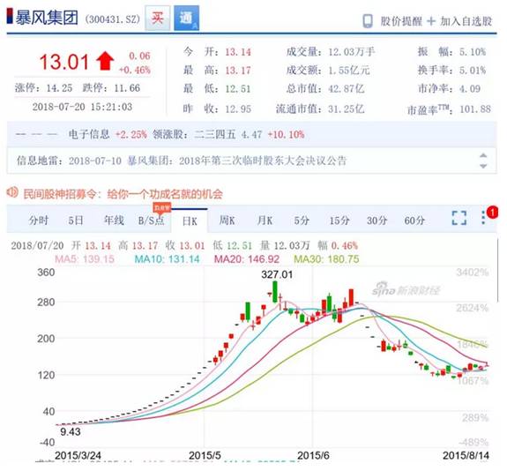Click the MA5 indicator label
The width and height of the screenshot is (507, 471).
85,258
